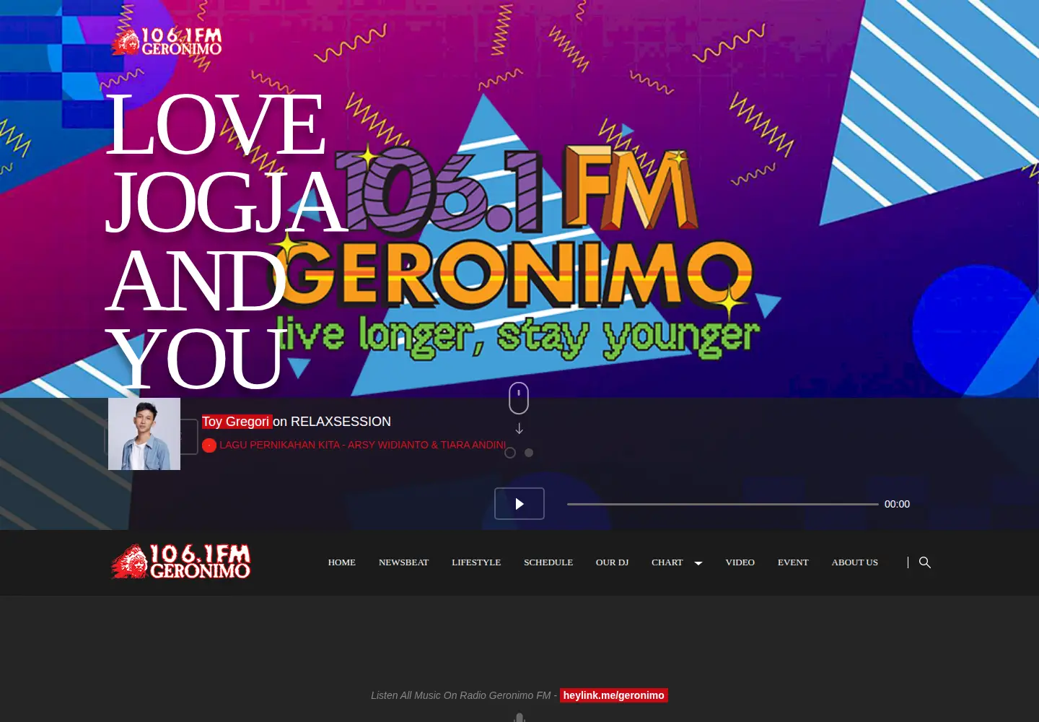Open ABOUT US page

pyautogui.click(x=854, y=562)
